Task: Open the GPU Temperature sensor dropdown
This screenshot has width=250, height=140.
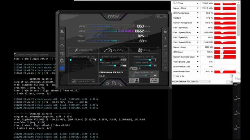Action: pos(198,13)
